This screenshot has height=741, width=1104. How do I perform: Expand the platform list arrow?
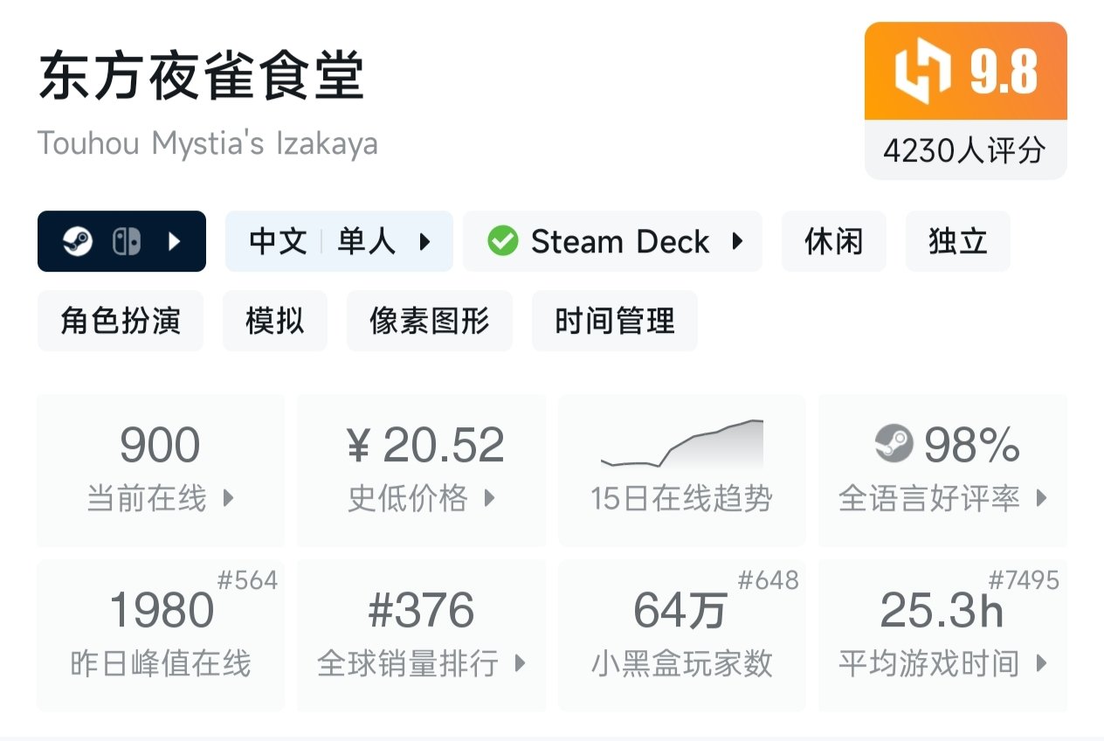point(172,241)
